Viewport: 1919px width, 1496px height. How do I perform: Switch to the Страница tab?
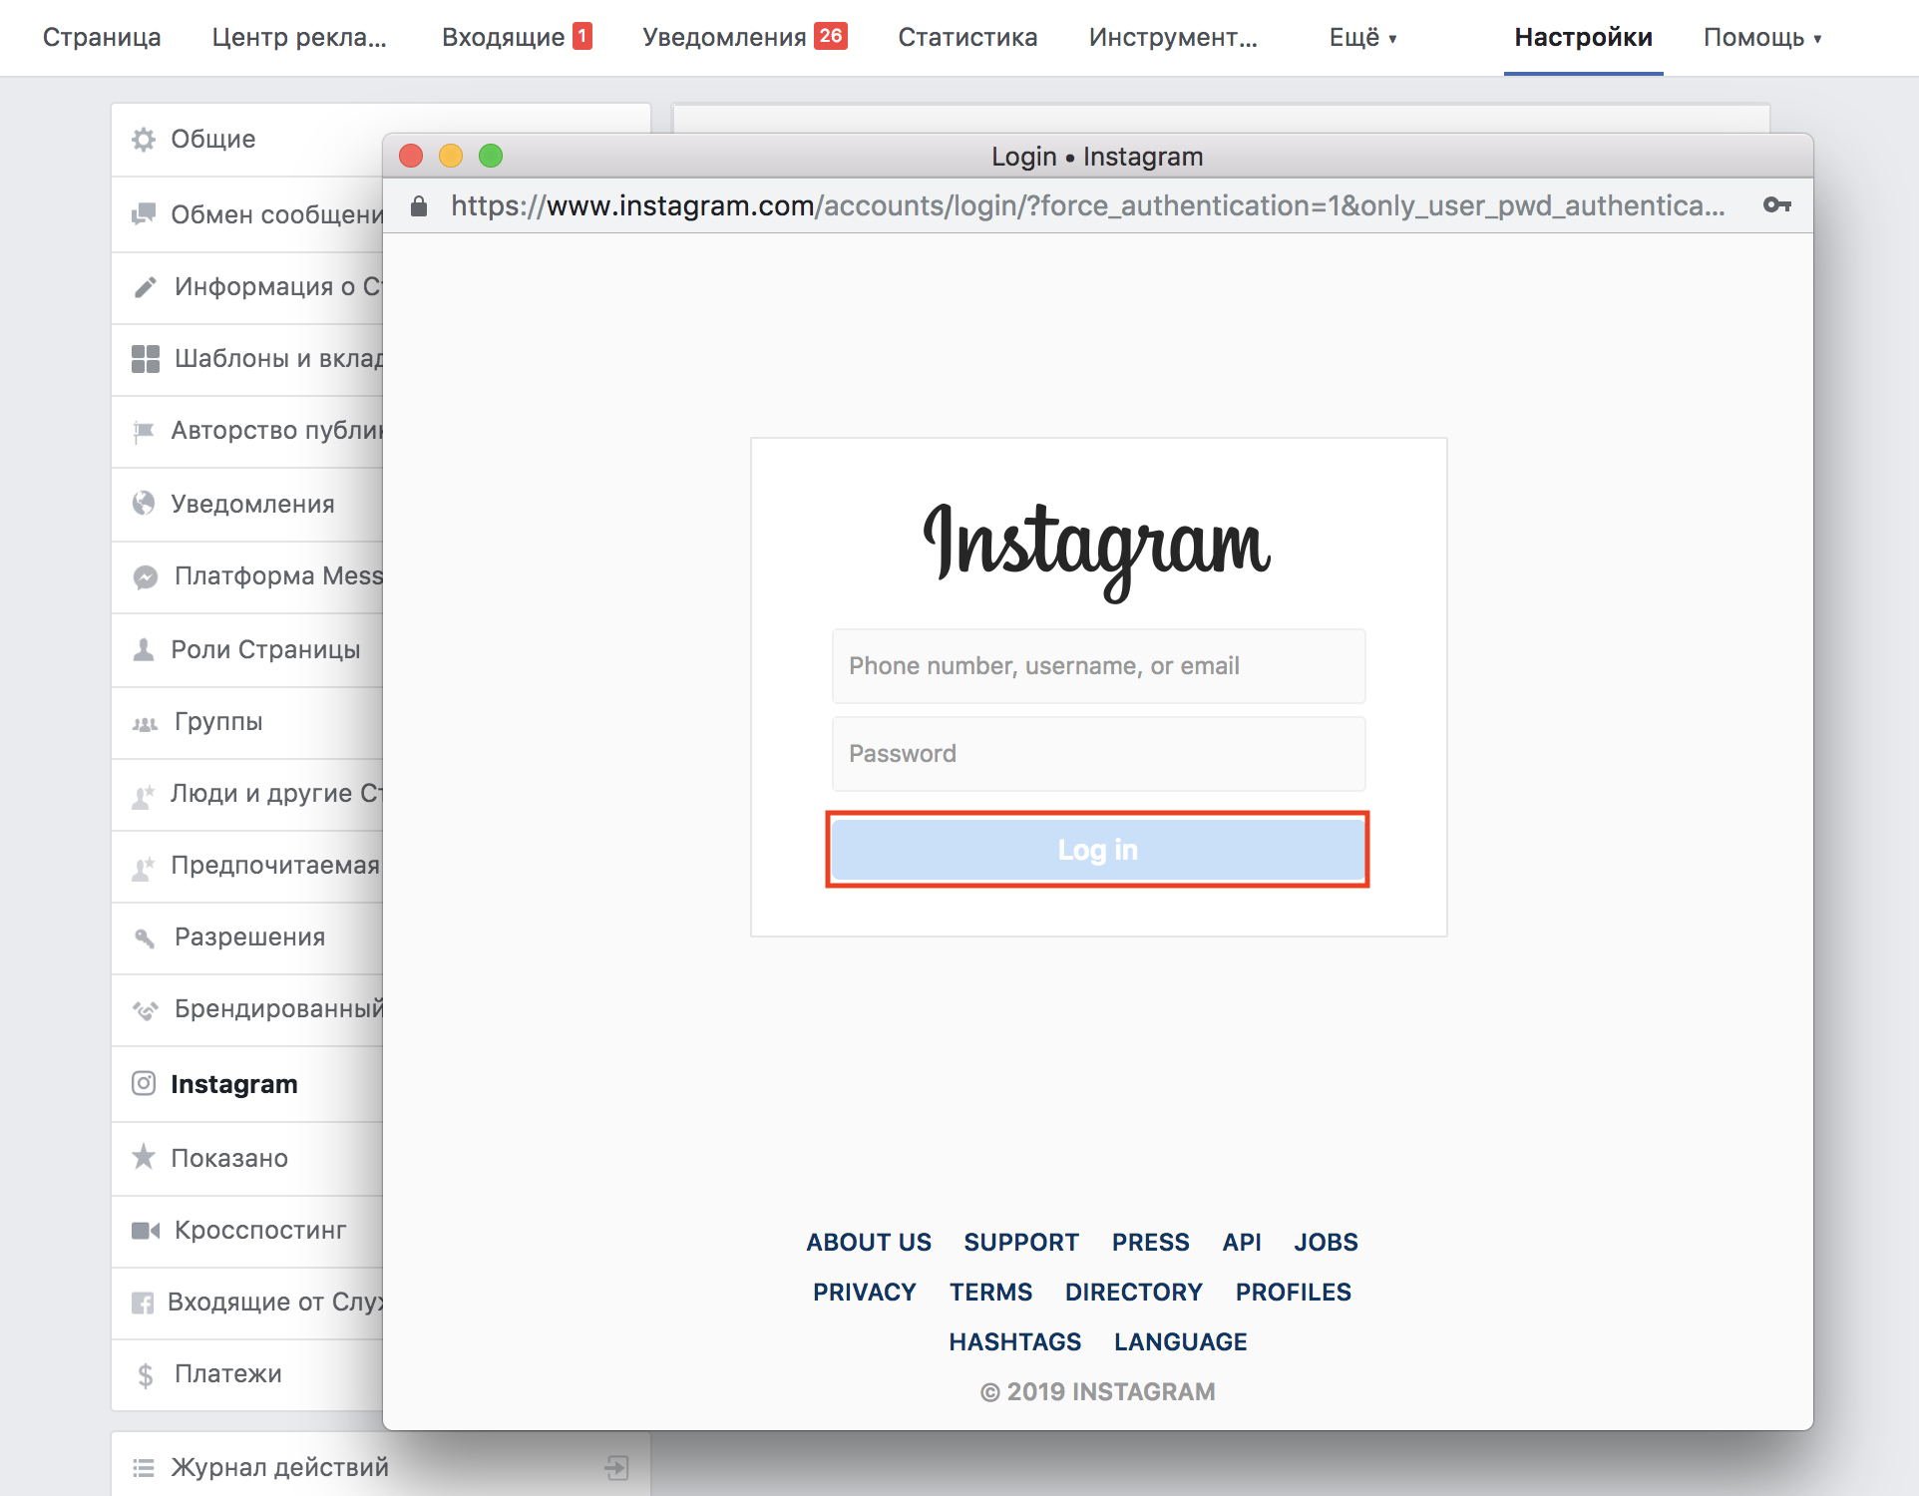[x=102, y=38]
